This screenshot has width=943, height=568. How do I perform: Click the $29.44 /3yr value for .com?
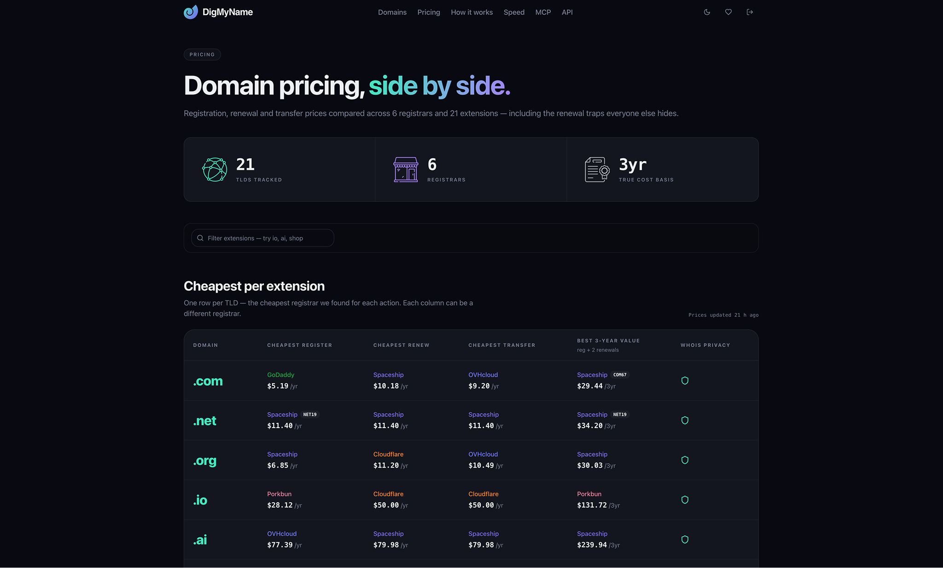click(596, 386)
